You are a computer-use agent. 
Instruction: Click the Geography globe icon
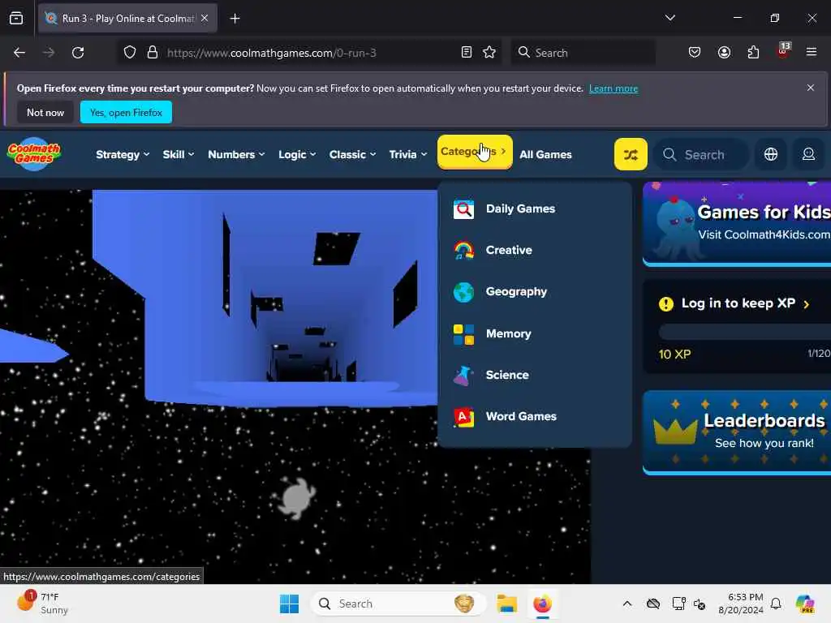click(463, 292)
